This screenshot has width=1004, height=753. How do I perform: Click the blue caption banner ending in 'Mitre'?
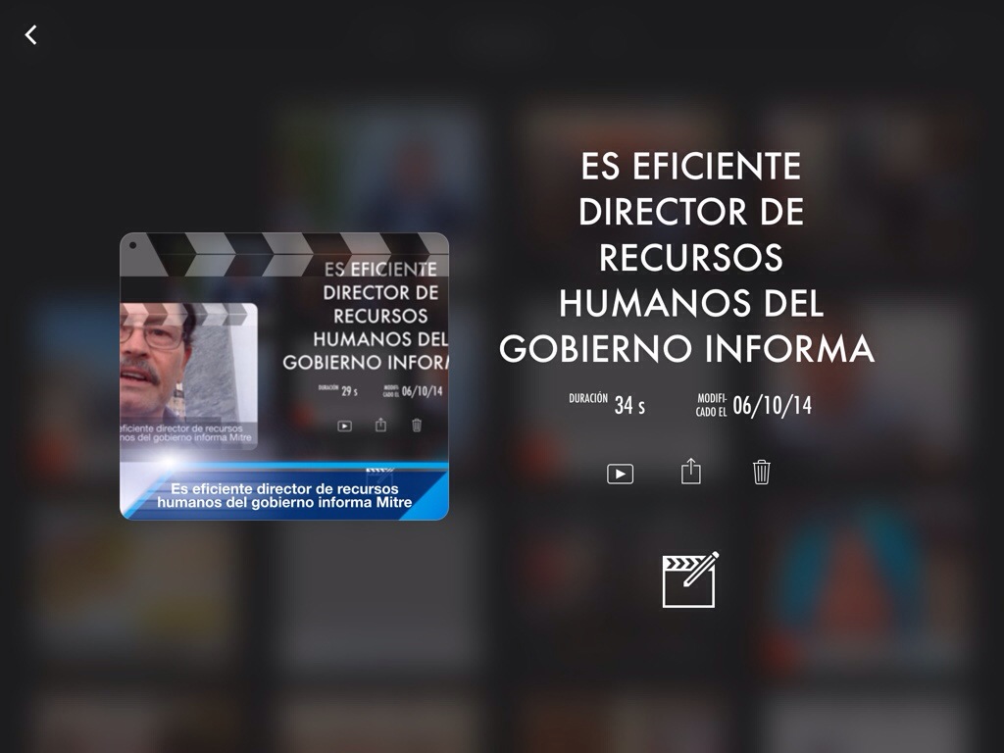[x=284, y=495]
